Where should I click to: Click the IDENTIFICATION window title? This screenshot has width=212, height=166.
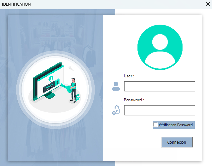(x=17, y=4)
